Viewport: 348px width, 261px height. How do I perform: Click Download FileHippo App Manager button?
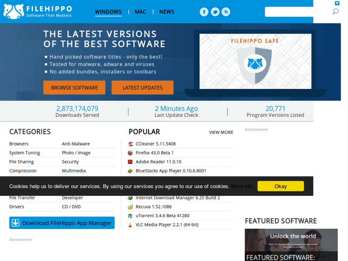62,223
